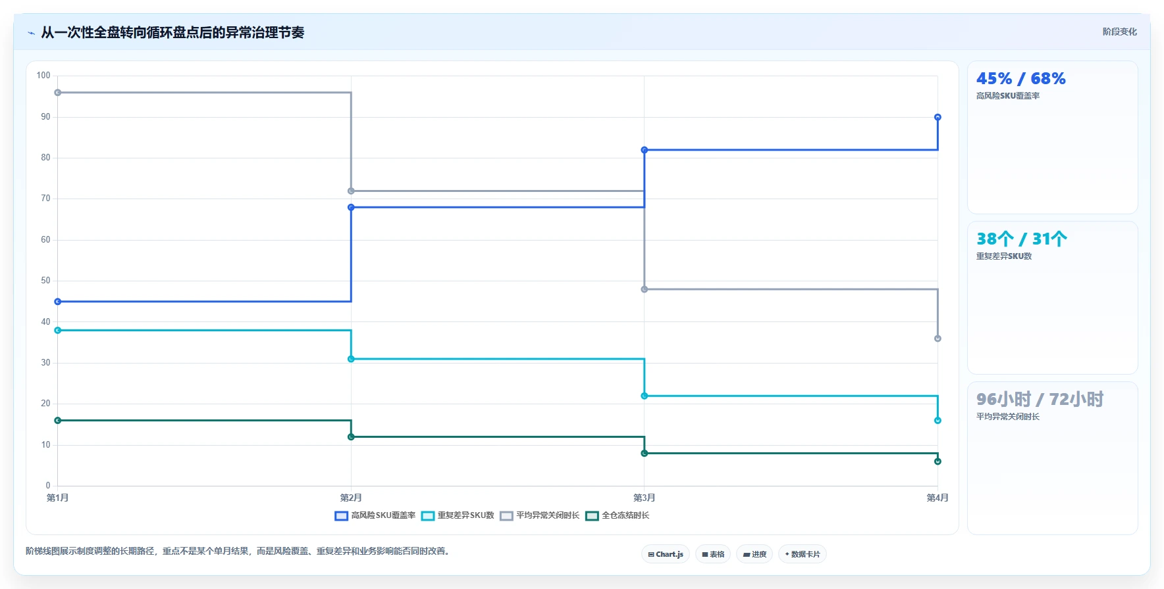
Task: Click the 第1月 x-axis label
Action: [x=58, y=498]
